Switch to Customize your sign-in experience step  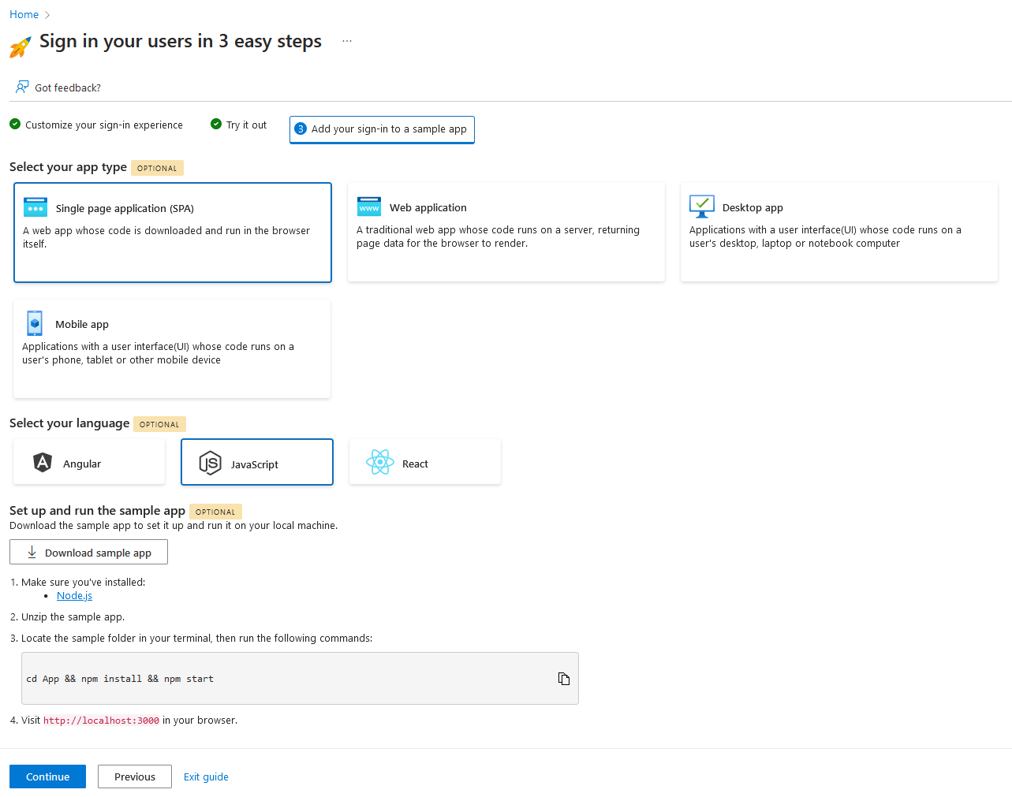pyautogui.click(x=103, y=125)
